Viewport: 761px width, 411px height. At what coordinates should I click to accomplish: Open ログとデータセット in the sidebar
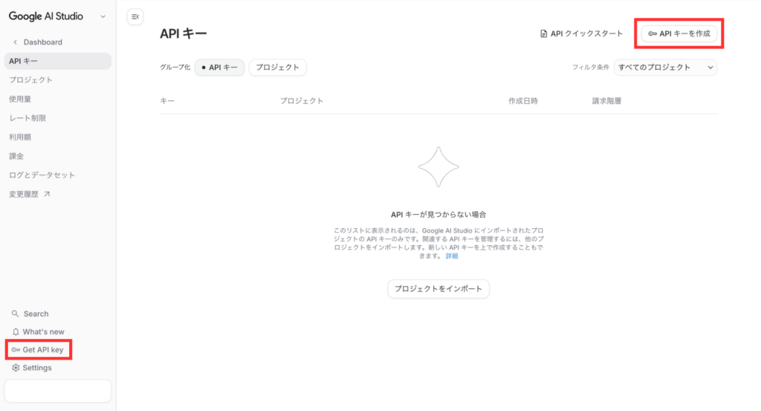pos(42,175)
